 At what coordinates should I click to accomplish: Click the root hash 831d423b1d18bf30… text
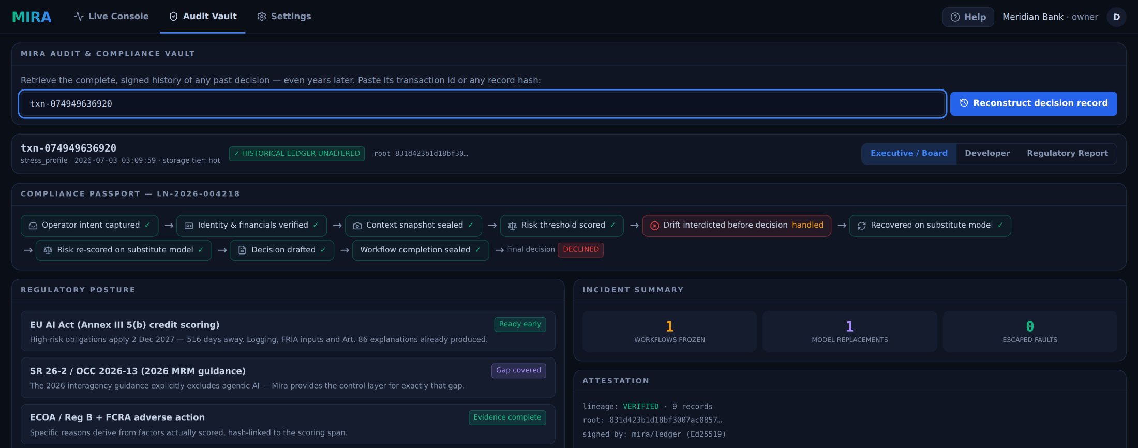click(421, 154)
